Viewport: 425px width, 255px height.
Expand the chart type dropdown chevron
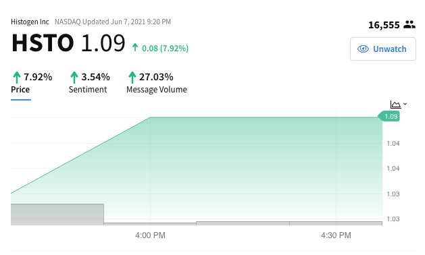(405, 104)
